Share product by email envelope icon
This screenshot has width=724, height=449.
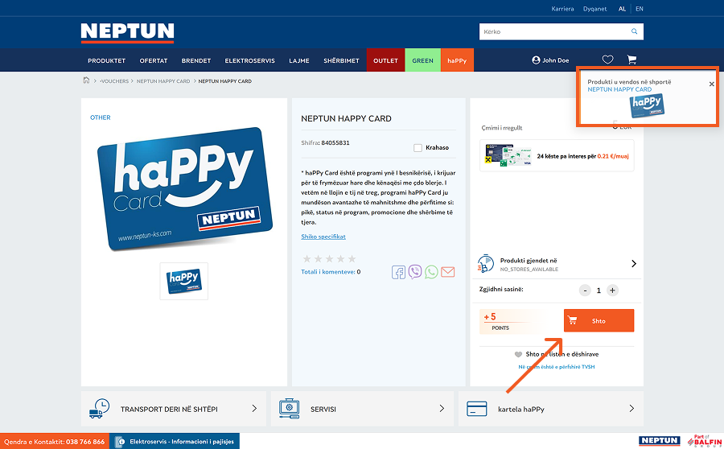[448, 272]
